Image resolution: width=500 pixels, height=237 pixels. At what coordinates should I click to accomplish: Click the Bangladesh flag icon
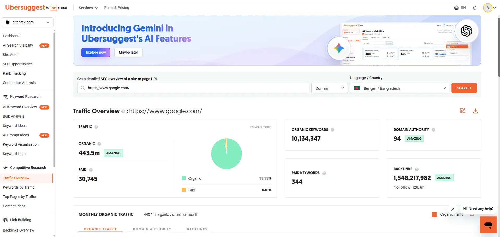point(357,88)
